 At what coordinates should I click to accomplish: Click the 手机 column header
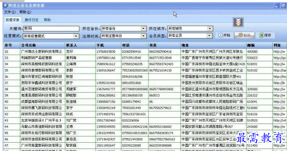pos(109,45)
